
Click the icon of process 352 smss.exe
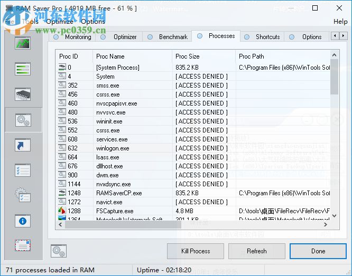coord(62,85)
